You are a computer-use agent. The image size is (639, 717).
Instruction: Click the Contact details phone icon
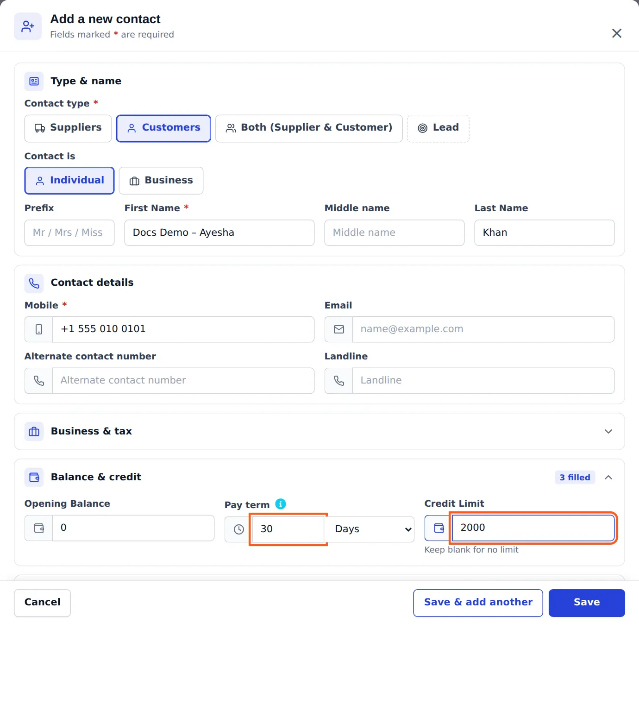34,283
